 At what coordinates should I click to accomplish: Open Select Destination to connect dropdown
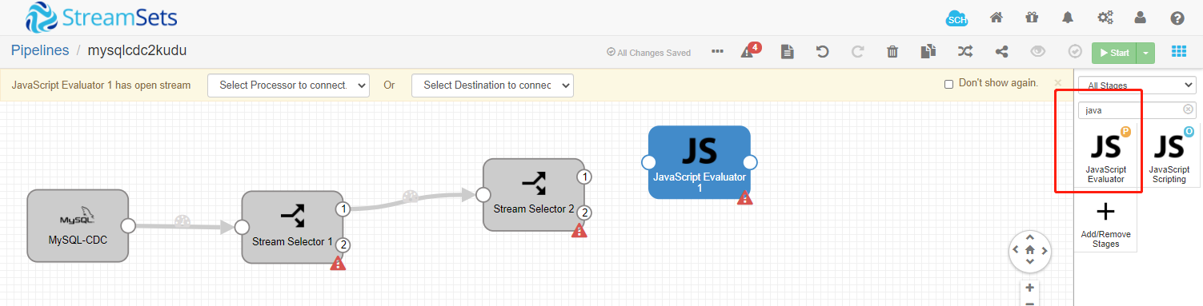click(492, 85)
